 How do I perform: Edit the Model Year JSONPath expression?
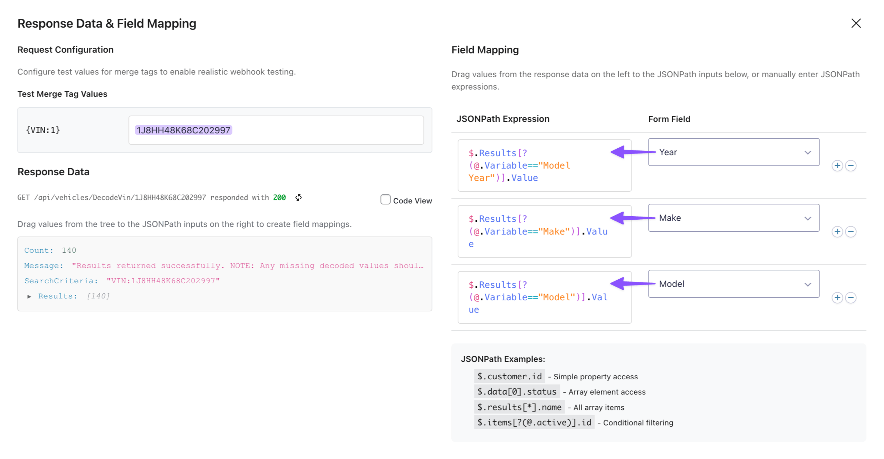tap(544, 166)
